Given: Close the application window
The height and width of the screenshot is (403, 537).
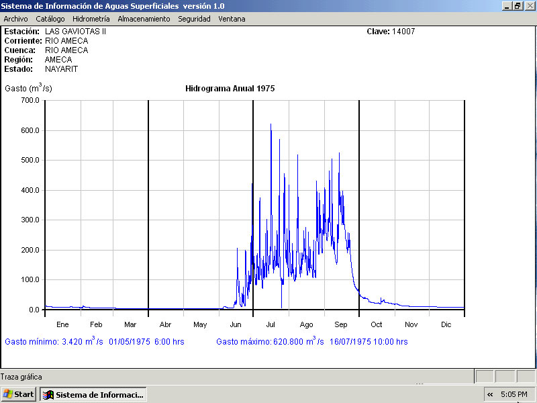Looking at the screenshot, I should pyautogui.click(x=529, y=5).
